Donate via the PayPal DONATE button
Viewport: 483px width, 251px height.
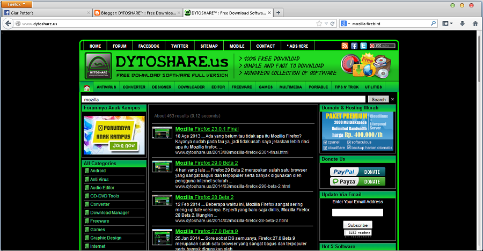point(357,172)
